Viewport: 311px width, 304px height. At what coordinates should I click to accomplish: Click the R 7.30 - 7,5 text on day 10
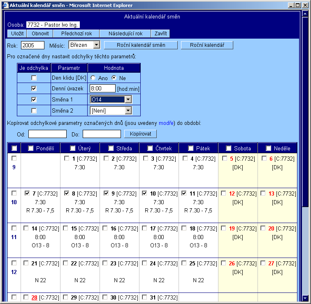(x=159, y=210)
